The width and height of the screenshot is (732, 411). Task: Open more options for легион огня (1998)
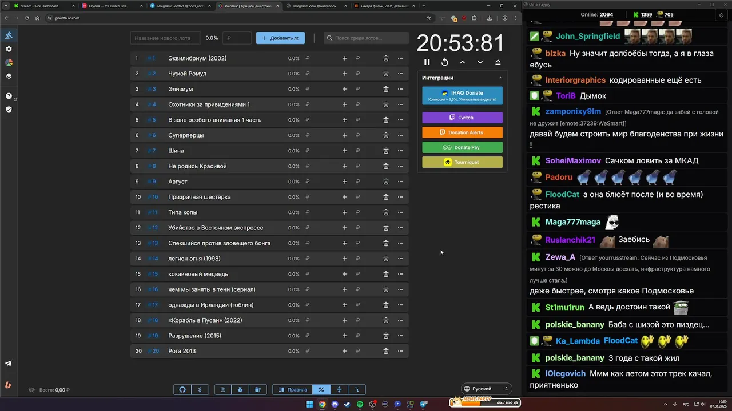point(400,259)
